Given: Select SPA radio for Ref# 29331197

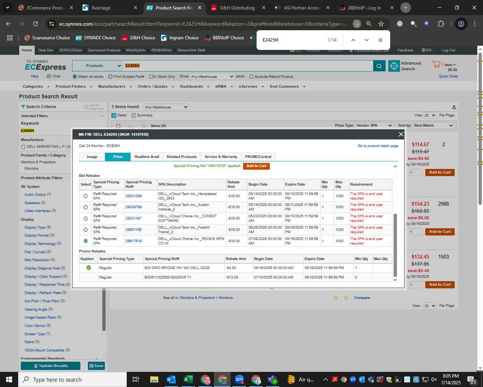Looking at the screenshot, I should pos(86,218).
